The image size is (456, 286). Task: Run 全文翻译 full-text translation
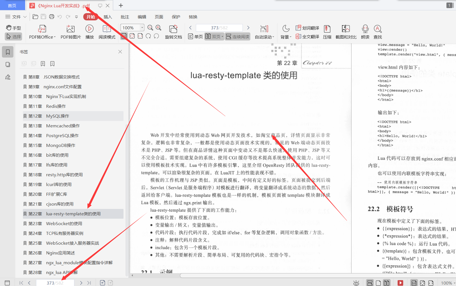(x=307, y=37)
